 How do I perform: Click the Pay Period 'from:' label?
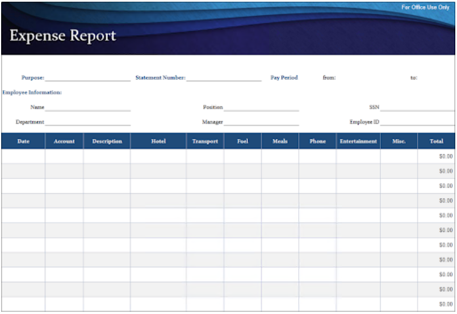[329, 78]
